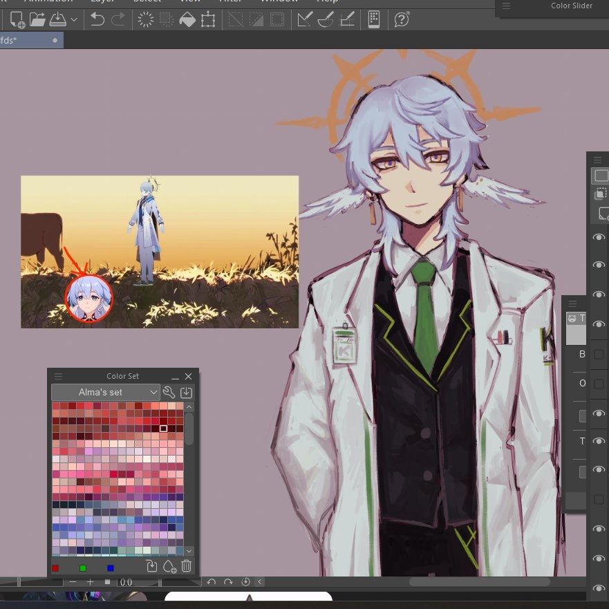Open a file with the folder icon
This screenshot has width=609, height=609.
pos(37,19)
